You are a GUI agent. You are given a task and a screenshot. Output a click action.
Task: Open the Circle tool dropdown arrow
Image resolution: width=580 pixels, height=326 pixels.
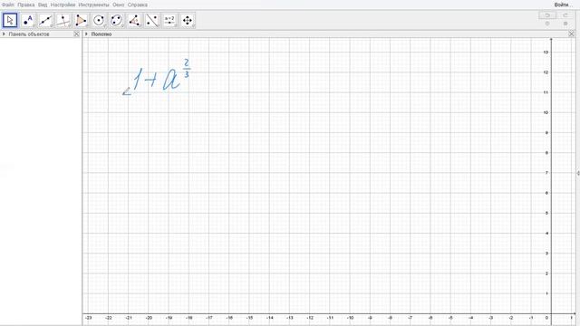[x=105, y=26]
